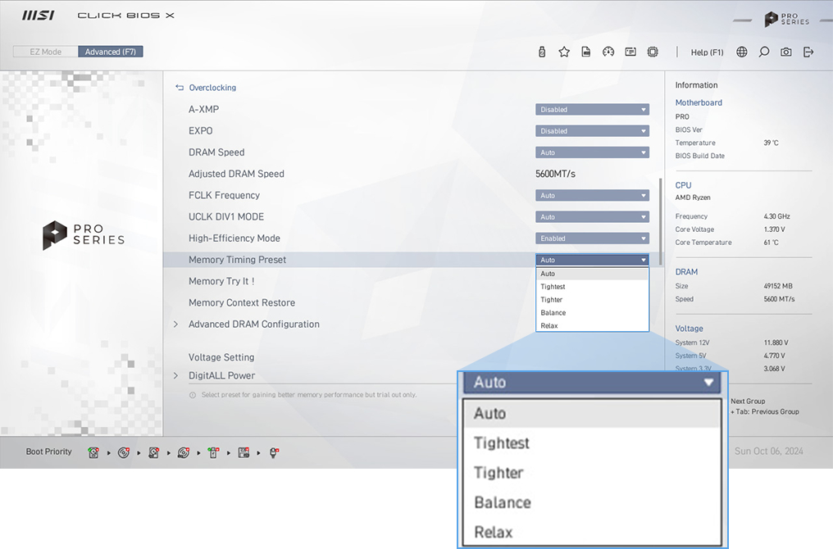
Task: Click the M-Flash USB drive icon
Action: pos(542,52)
